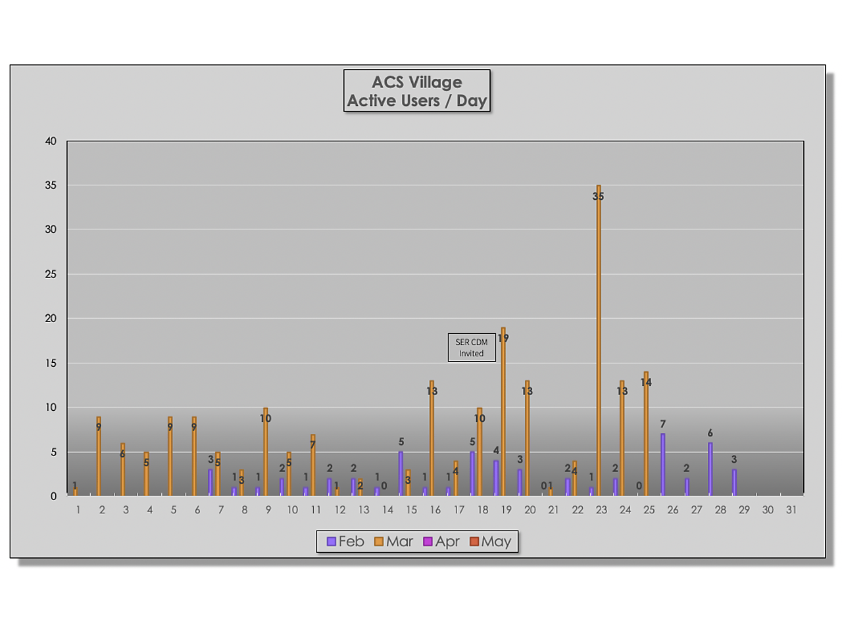Select the ACS Village chart title
The image size is (842, 631).
pyautogui.click(x=417, y=91)
